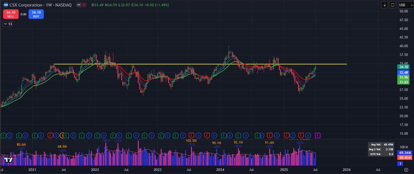Click the 92.1M volume annotation

[x=238, y=142]
